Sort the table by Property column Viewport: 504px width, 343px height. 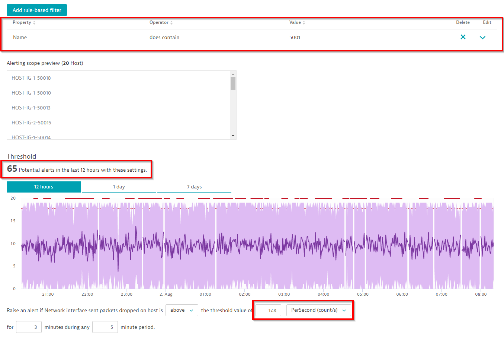click(x=24, y=22)
